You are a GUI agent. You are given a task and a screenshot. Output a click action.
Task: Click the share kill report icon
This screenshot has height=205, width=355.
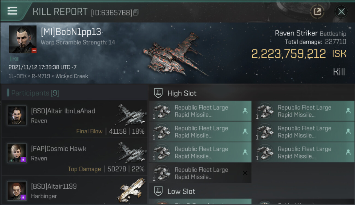point(317,11)
